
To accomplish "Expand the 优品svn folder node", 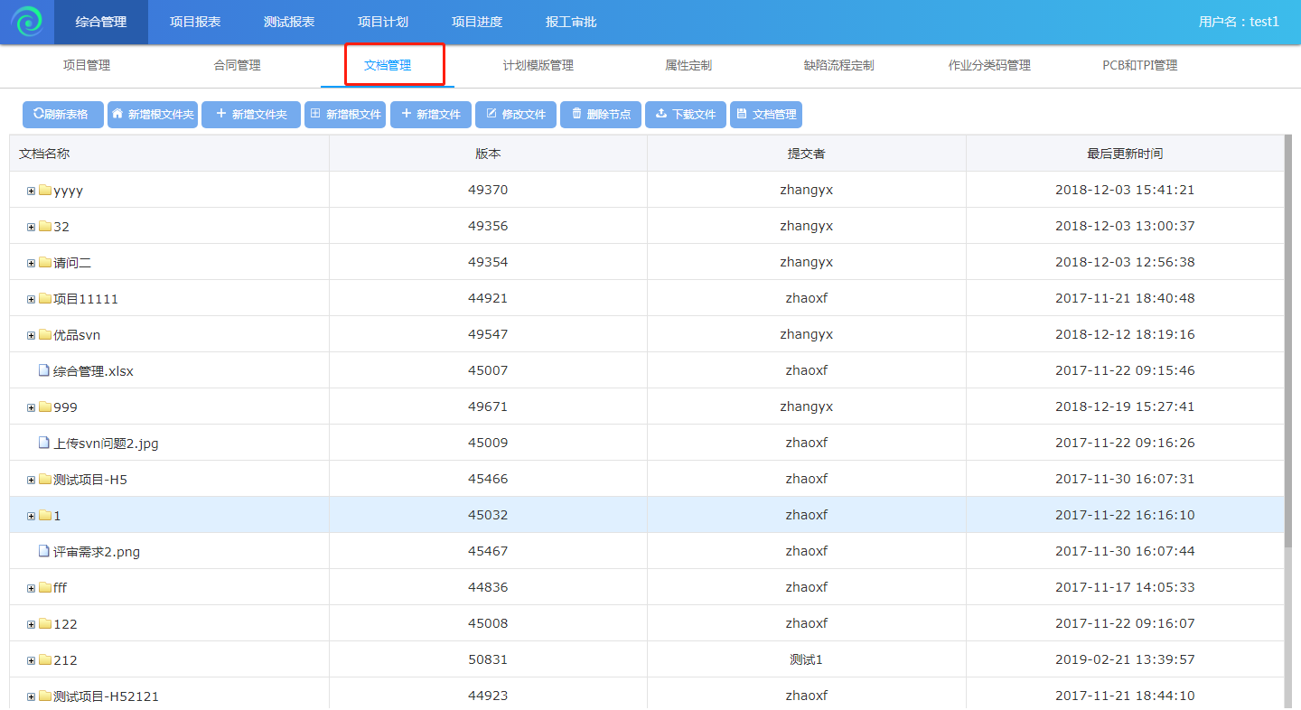I will pos(31,335).
